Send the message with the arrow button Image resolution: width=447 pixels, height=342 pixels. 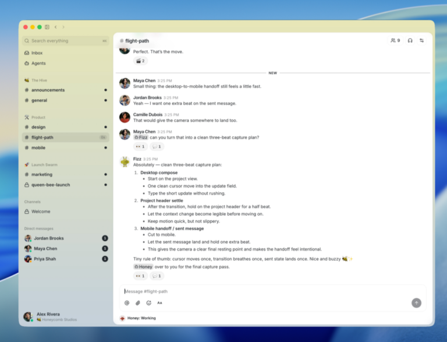(x=416, y=303)
